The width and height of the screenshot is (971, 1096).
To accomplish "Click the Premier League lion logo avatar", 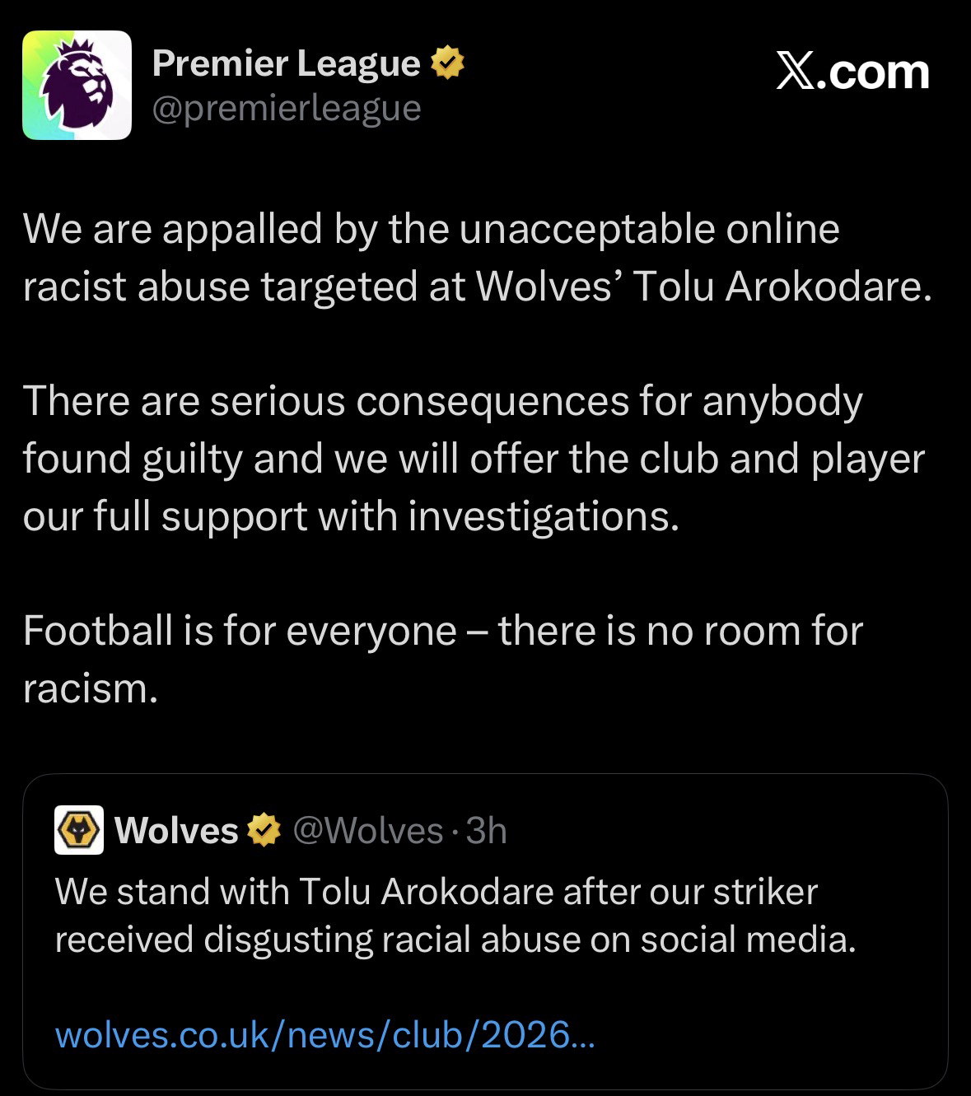I will [x=77, y=85].
